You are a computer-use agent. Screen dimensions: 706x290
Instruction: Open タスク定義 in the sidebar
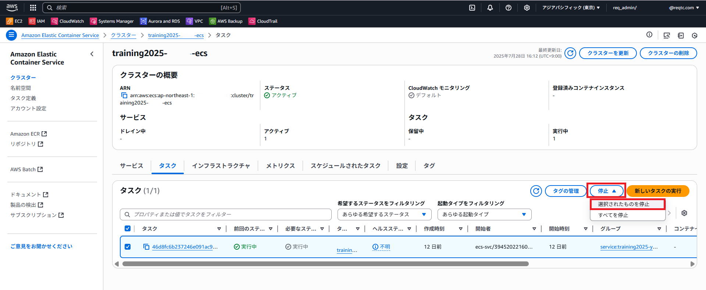tap(23, 98)
